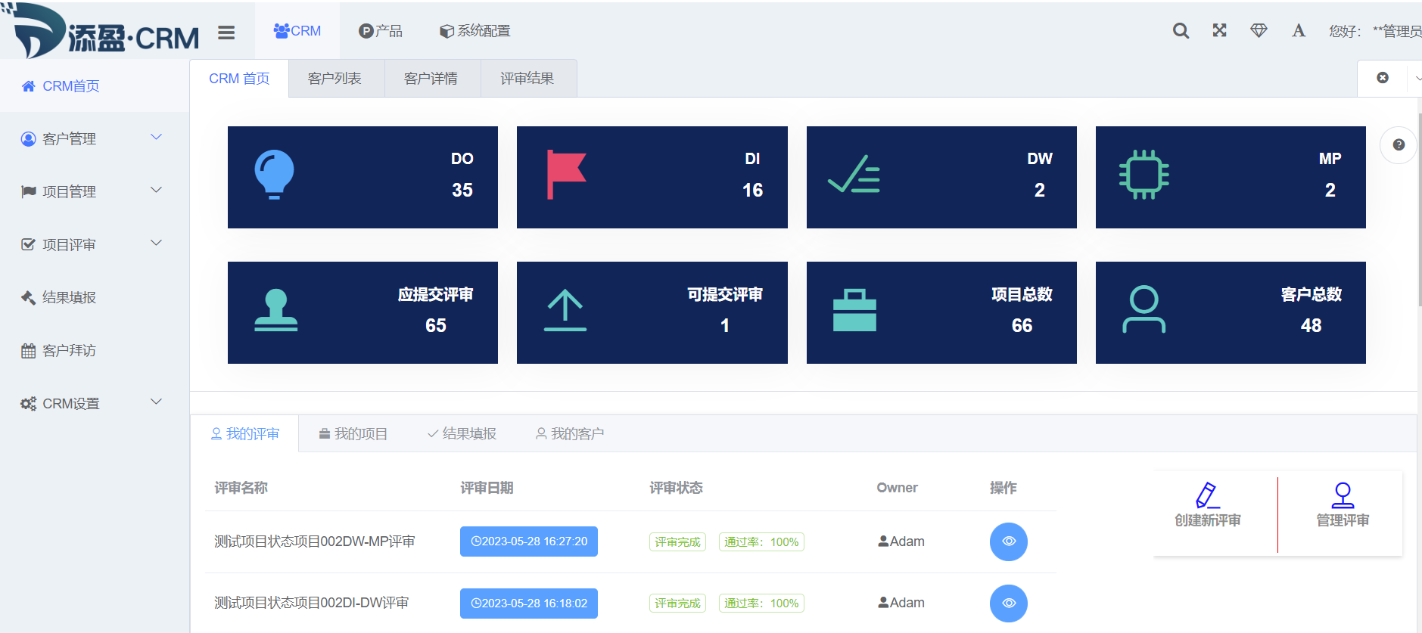Open 客户拜访 in the sidebar
The image size is (1422, 633).
point(95,350)
